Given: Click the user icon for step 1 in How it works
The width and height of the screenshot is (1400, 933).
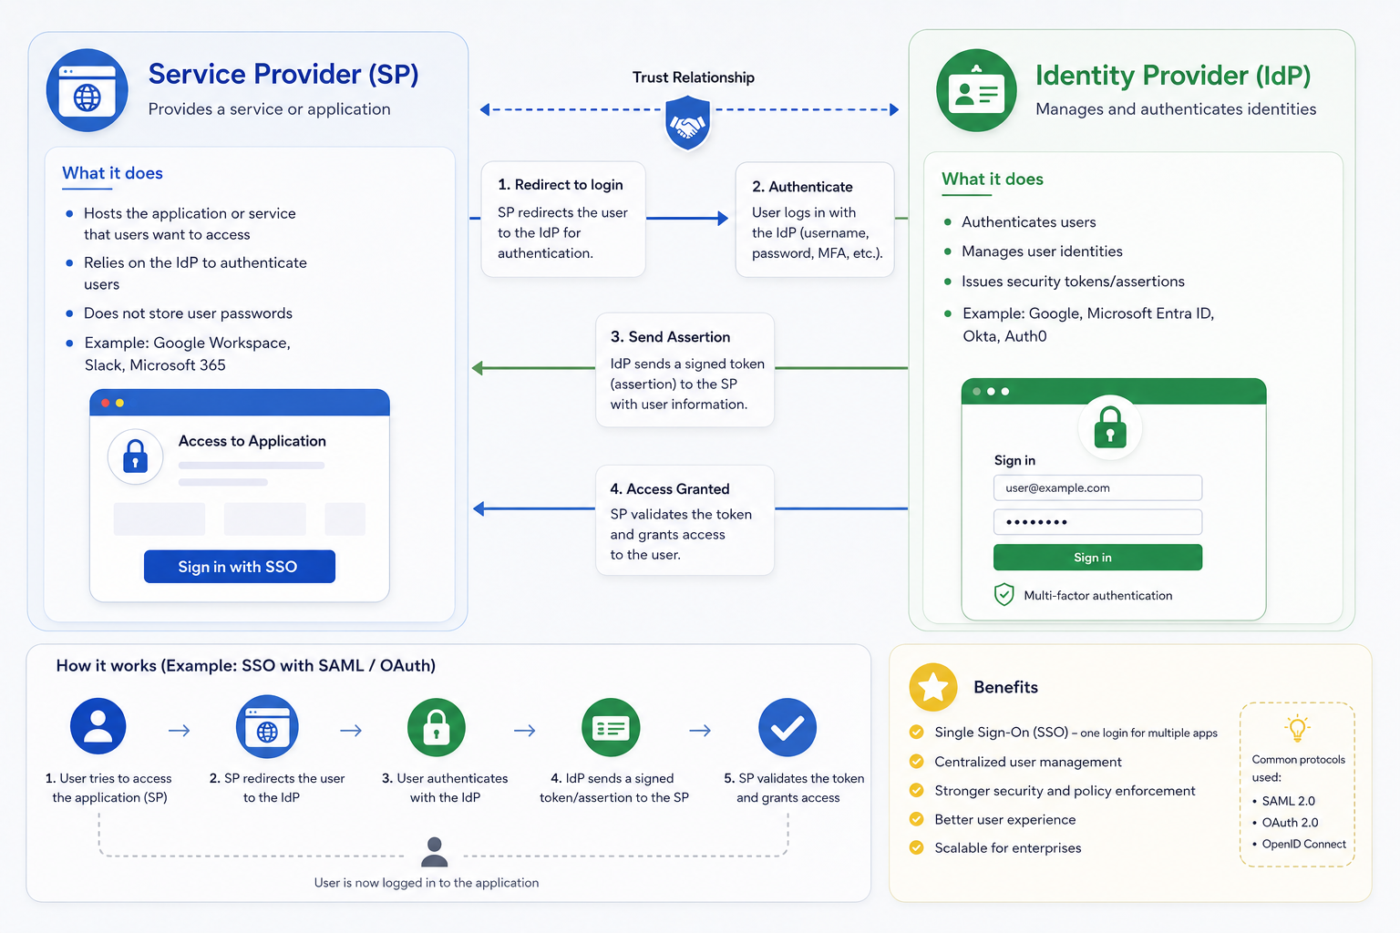Looking at the screenshot, I should (x=98, y=726).
